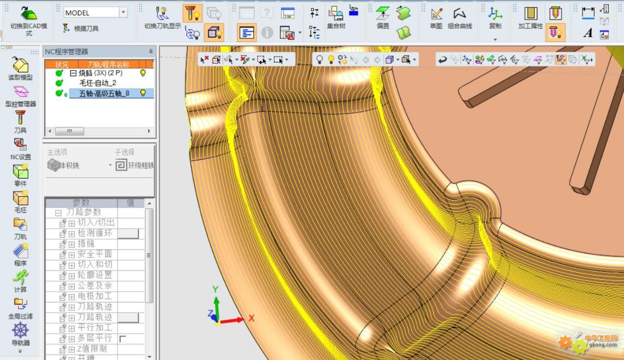624x360 pixels.
Task: Toggle visibility bulb of 烧脑 folder row
Action: coord(143,73)
